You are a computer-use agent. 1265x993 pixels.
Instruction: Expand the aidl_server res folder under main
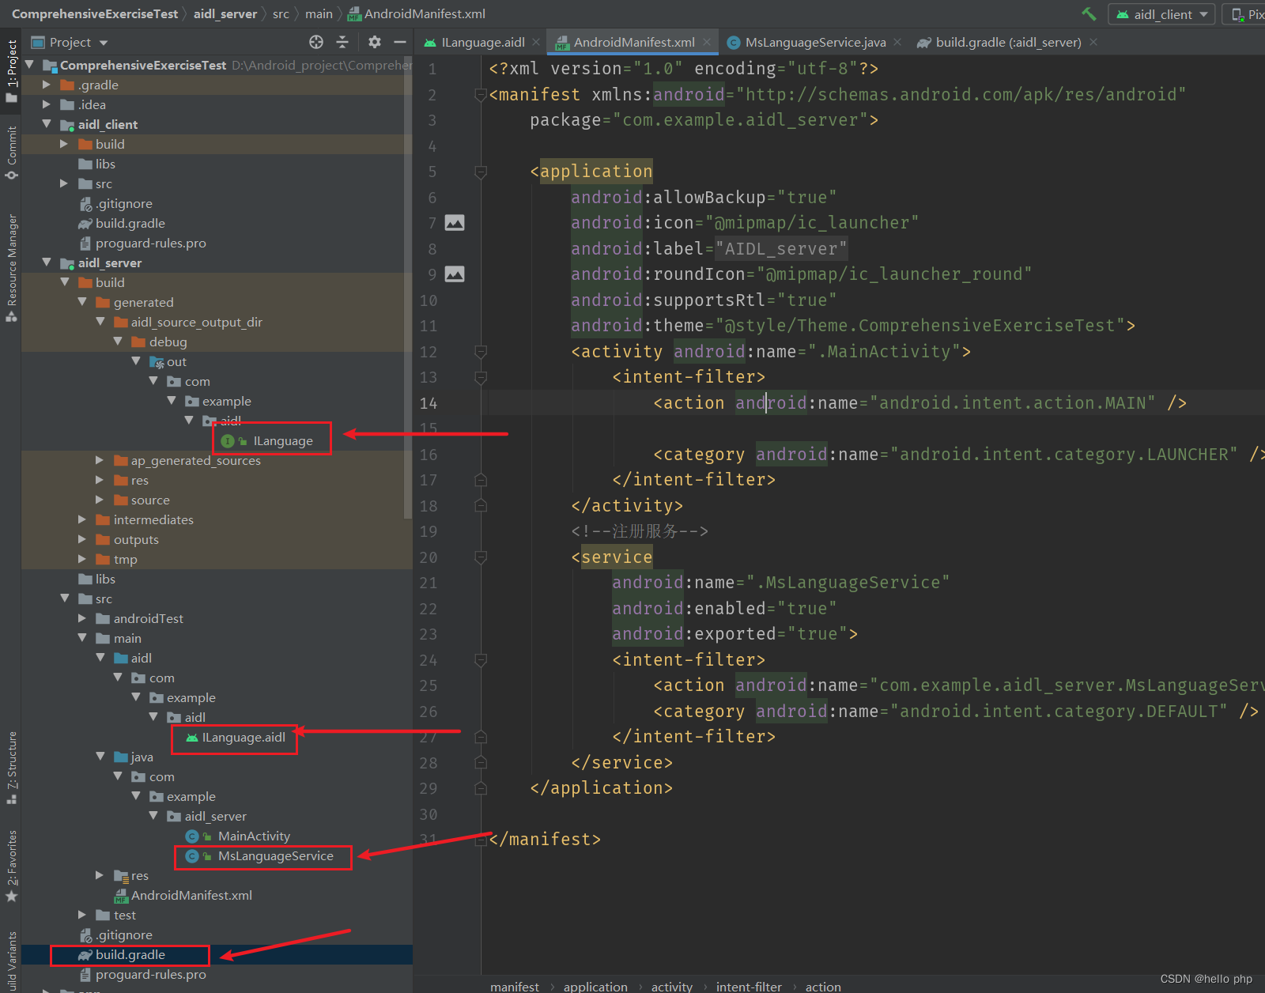(100, 875)
